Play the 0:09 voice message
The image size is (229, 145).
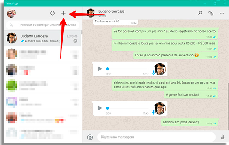(100, 108)
